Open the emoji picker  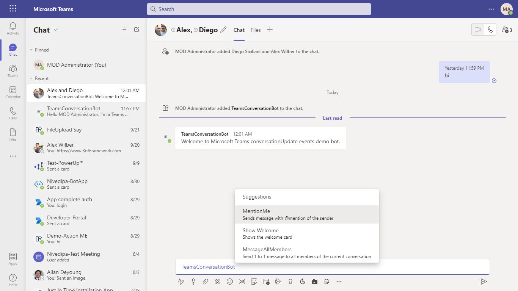(x=230, y=282)
